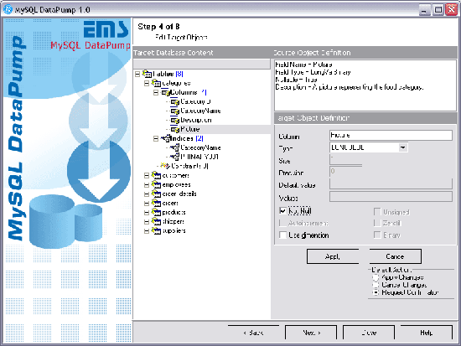
Task: Expand the orders table node
Action: tap(147, 203)
